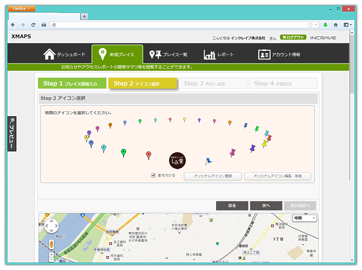Screen dimensions: 362x270
Task: Click the map pan control wheel
Action: coord(51,227)
